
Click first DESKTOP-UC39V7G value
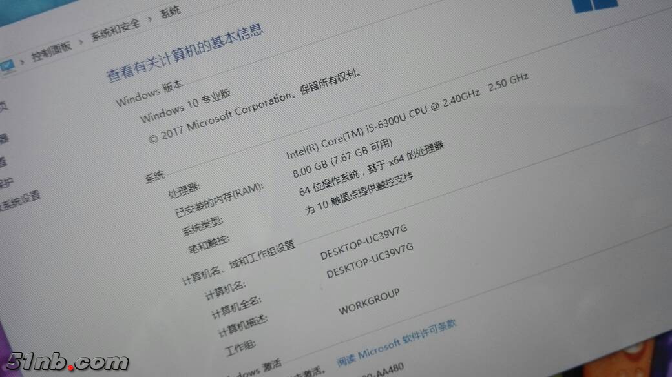[x=363, y=242]
